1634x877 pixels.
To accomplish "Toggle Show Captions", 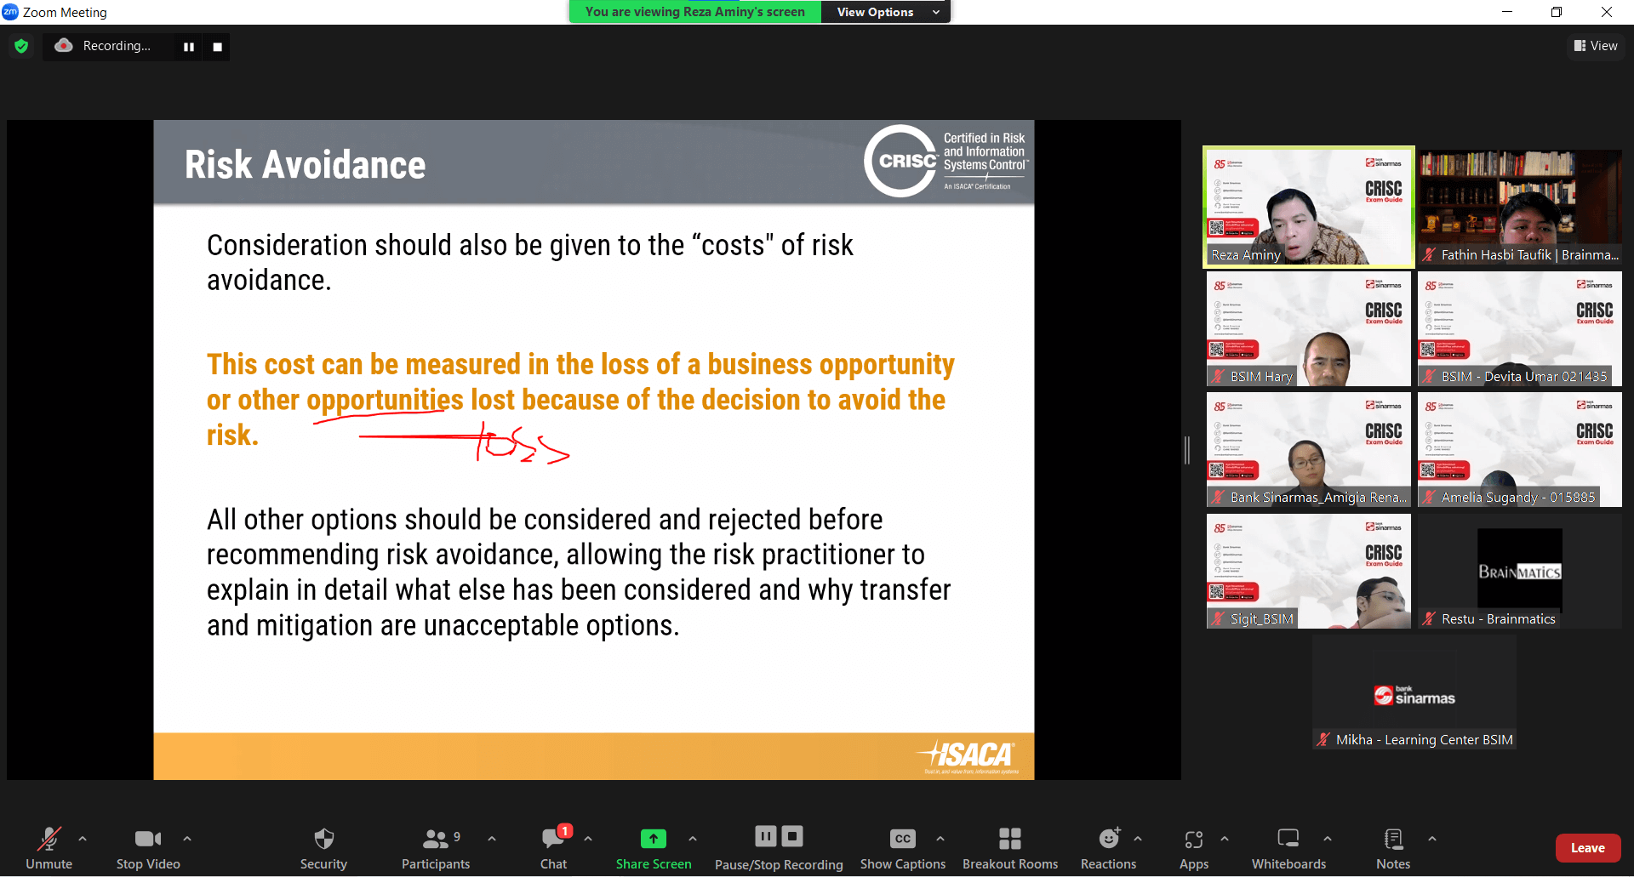I will 902,840.
